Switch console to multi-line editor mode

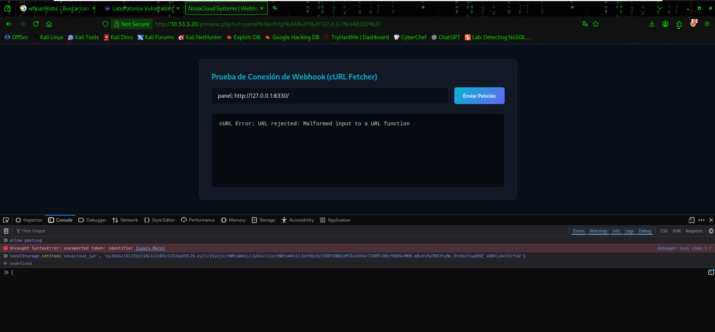pyautogui.click(x=711, y=272)
